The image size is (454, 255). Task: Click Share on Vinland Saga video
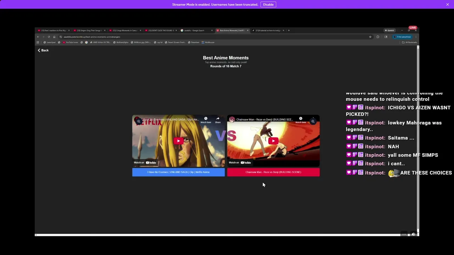pos(218,120)
